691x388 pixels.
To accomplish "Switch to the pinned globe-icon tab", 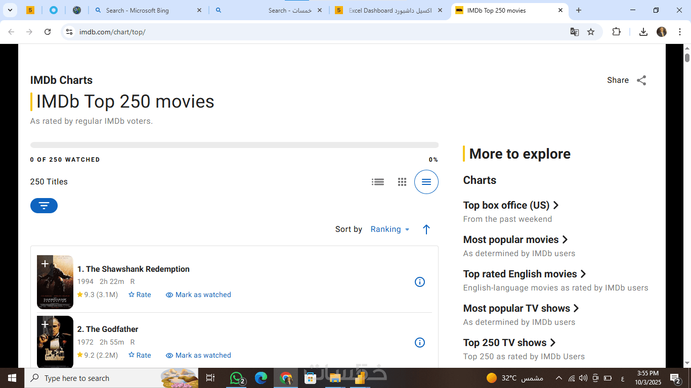I will pyautogui.click(x=77, y=10).
